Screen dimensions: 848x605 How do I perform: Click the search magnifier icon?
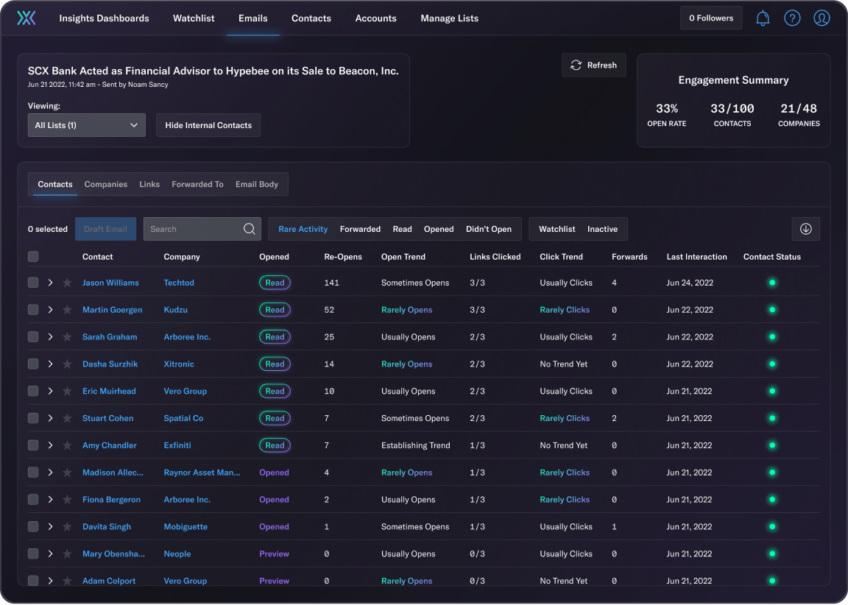(x=250, y=229)
